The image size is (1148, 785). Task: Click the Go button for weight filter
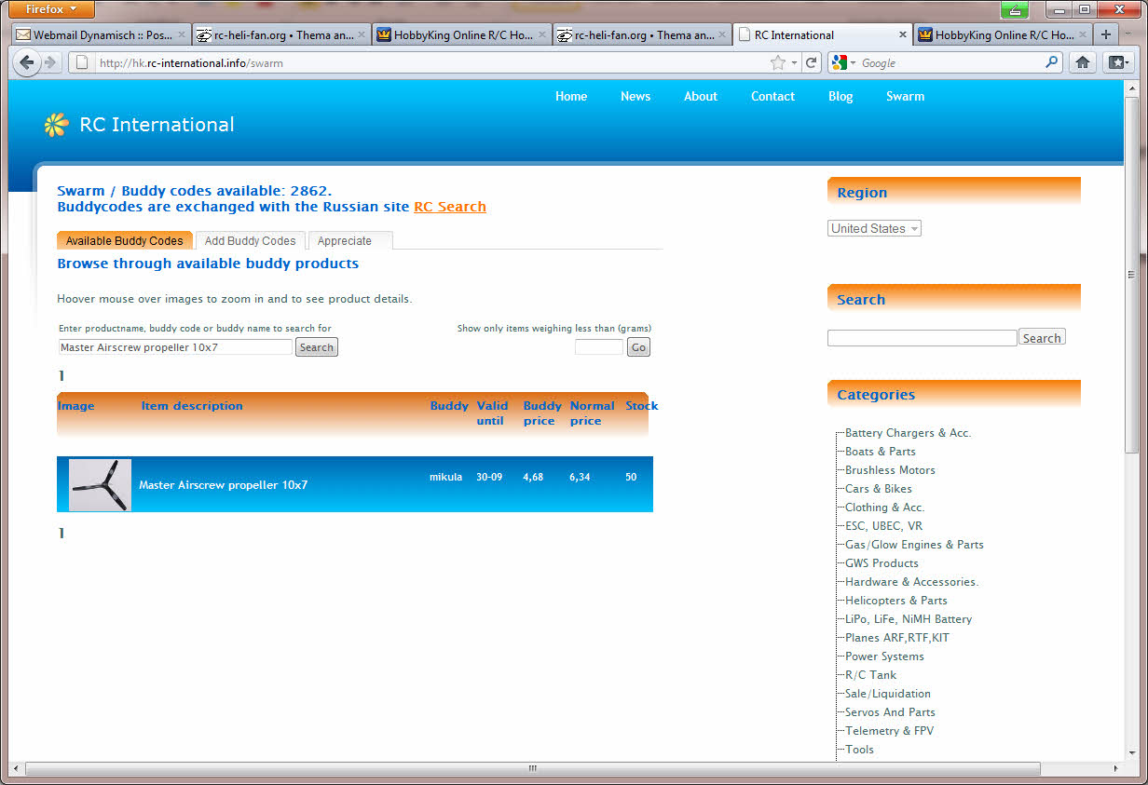point(638,347)
